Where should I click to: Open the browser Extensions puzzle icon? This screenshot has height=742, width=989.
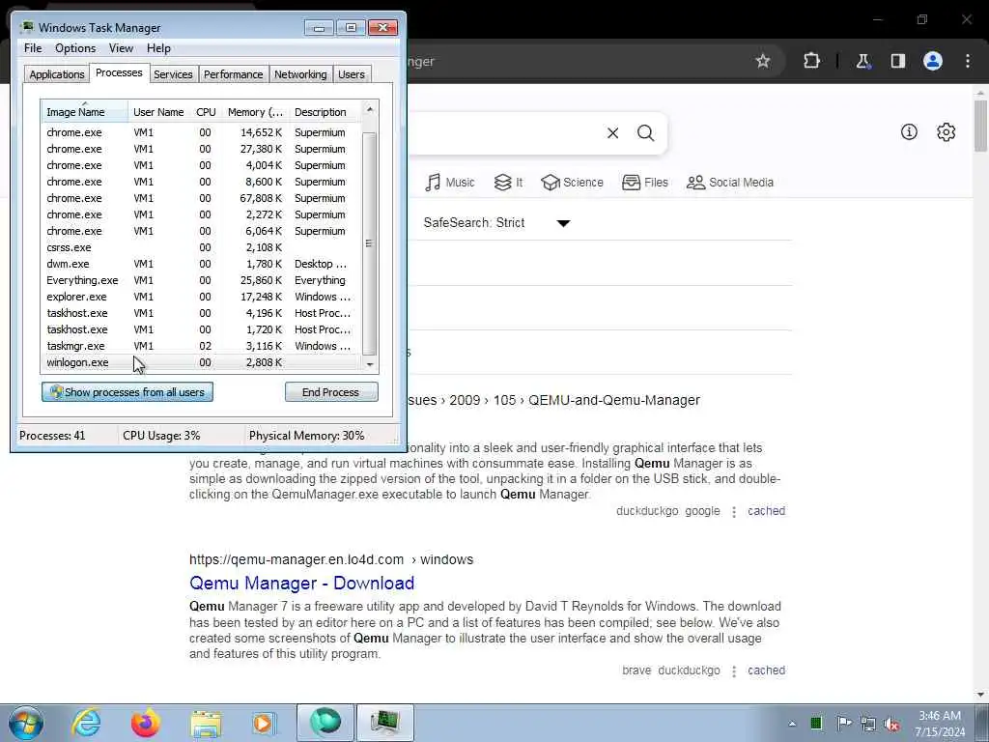coord(811,61)
